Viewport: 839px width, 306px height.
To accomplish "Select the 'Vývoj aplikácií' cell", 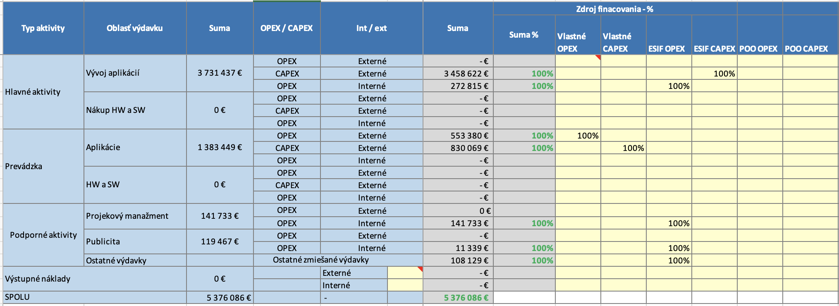I will [x=135, y=73].
